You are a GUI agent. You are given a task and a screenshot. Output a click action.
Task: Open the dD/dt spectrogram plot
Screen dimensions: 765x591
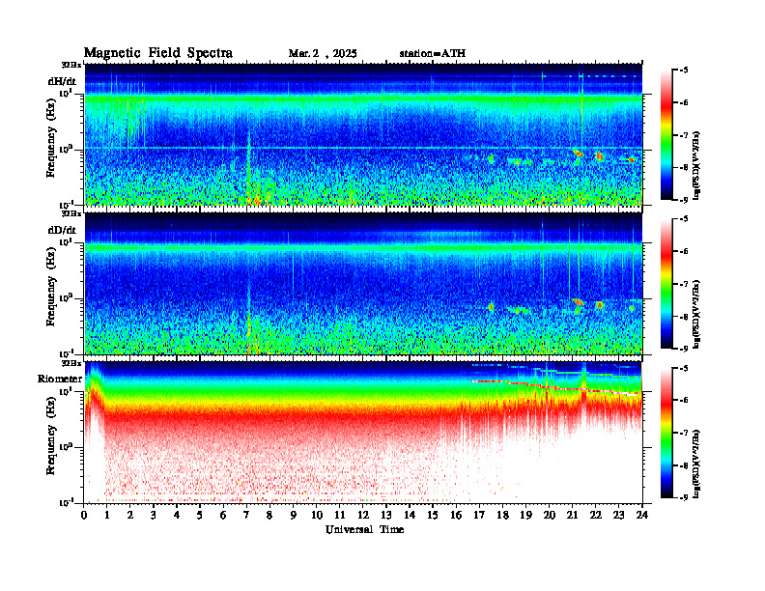pos(363,284)
